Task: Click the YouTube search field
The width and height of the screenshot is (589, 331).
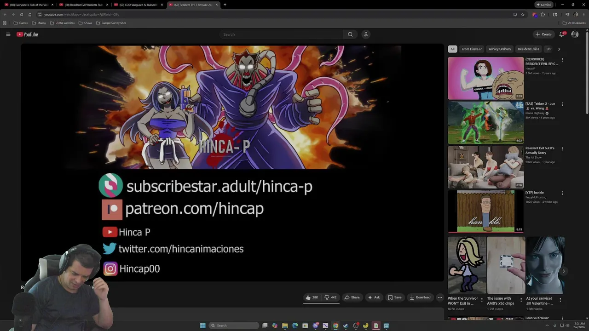Action: coord(281,34)
